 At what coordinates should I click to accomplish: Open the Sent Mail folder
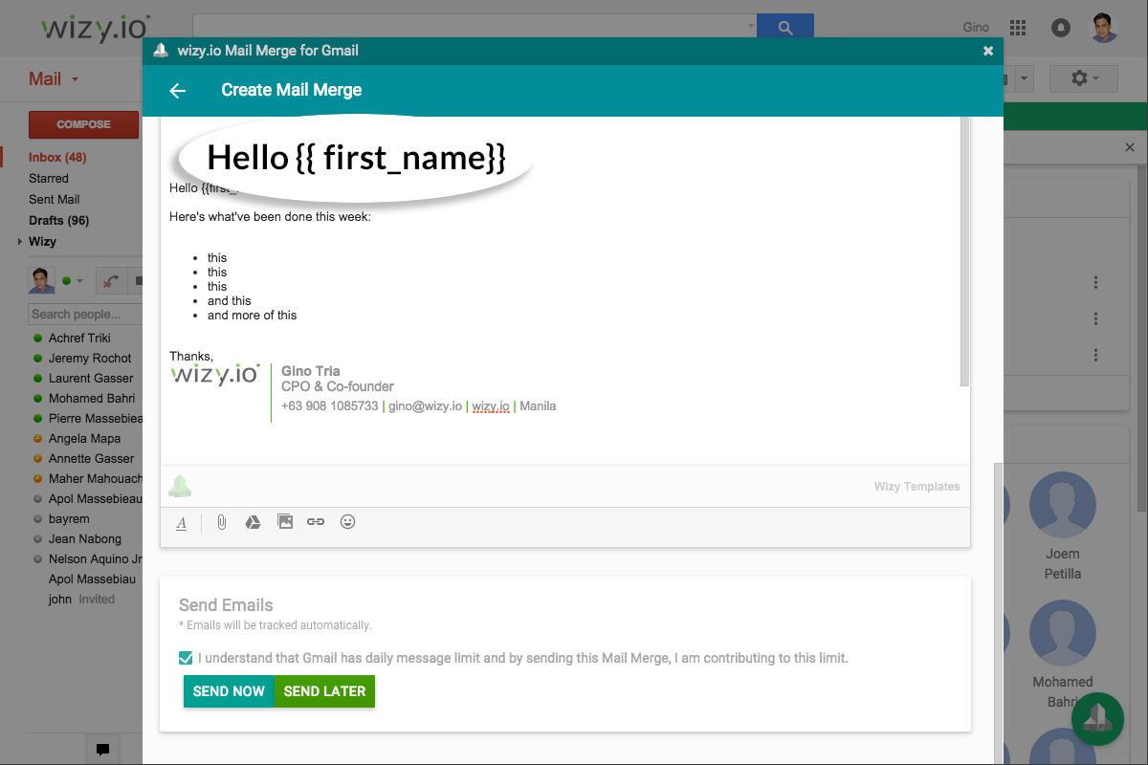tap(55, 200)
